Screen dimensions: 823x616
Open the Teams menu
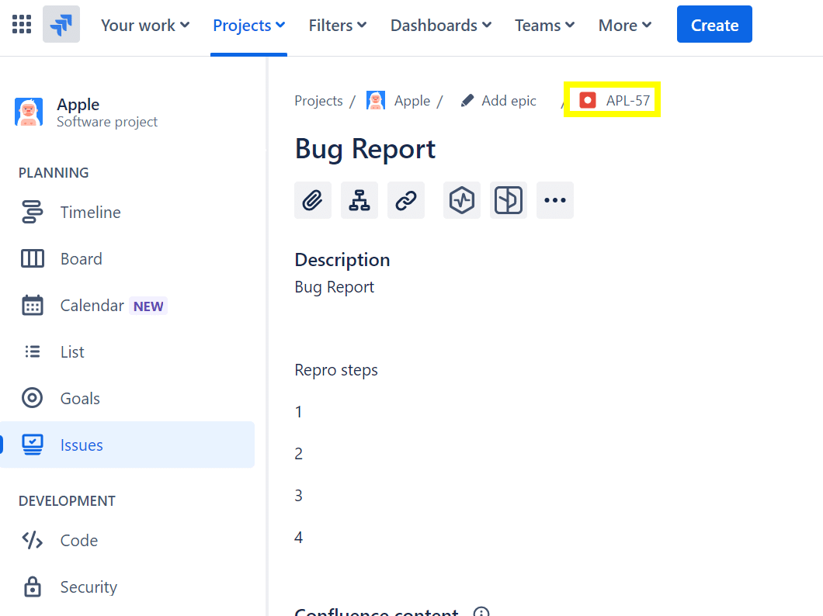tap(543, 25)
